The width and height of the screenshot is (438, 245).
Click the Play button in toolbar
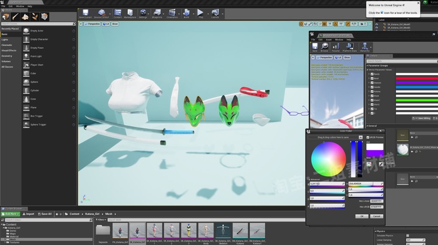pos(200,13)
